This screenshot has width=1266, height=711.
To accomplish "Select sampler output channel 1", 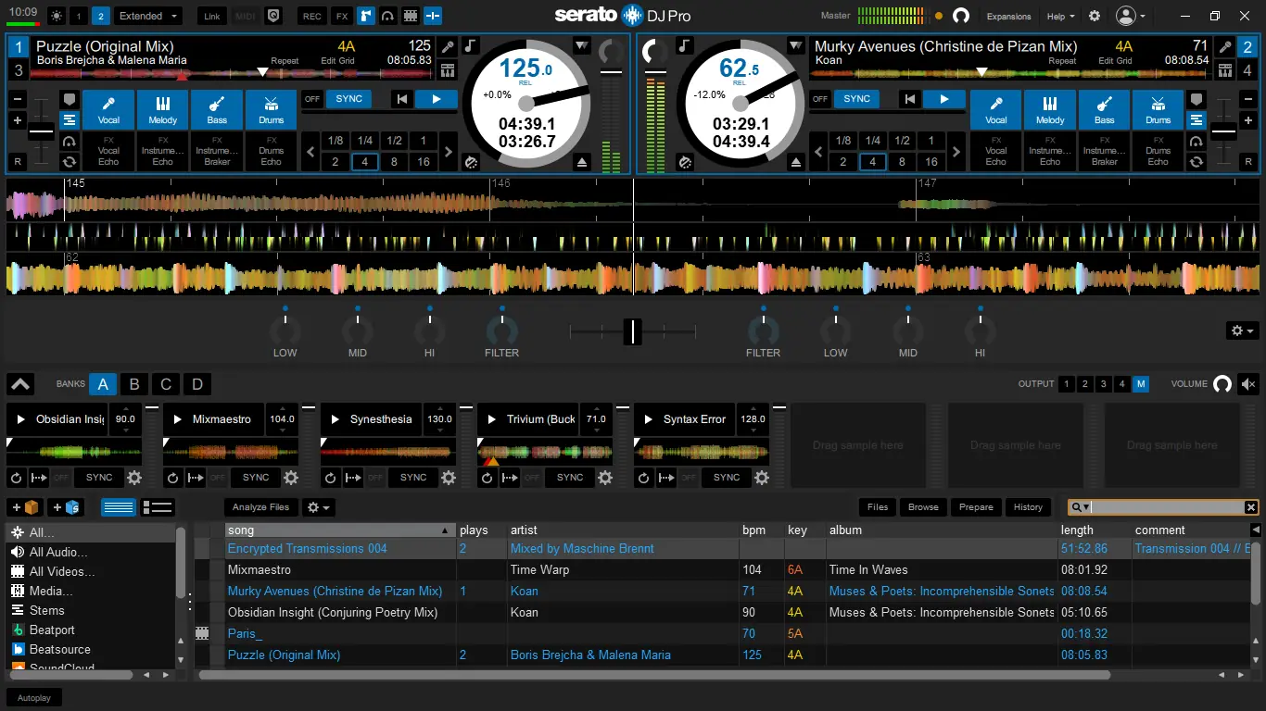I will [x=1067, y=384].
